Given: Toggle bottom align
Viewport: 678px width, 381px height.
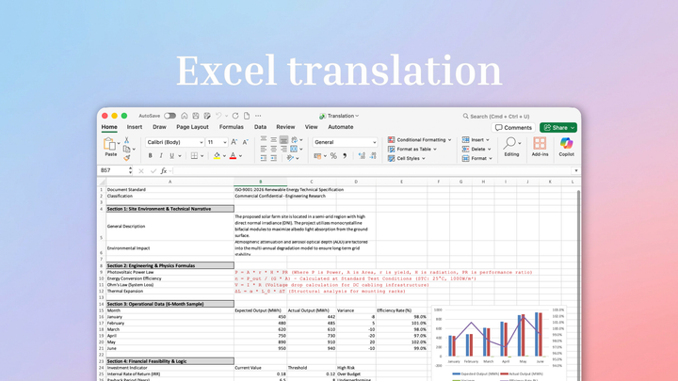Looking at the screenshot, I should (283, 139).
